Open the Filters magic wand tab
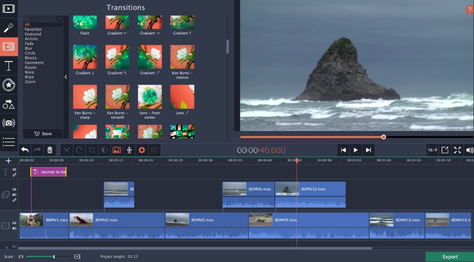 click(8, 28)
